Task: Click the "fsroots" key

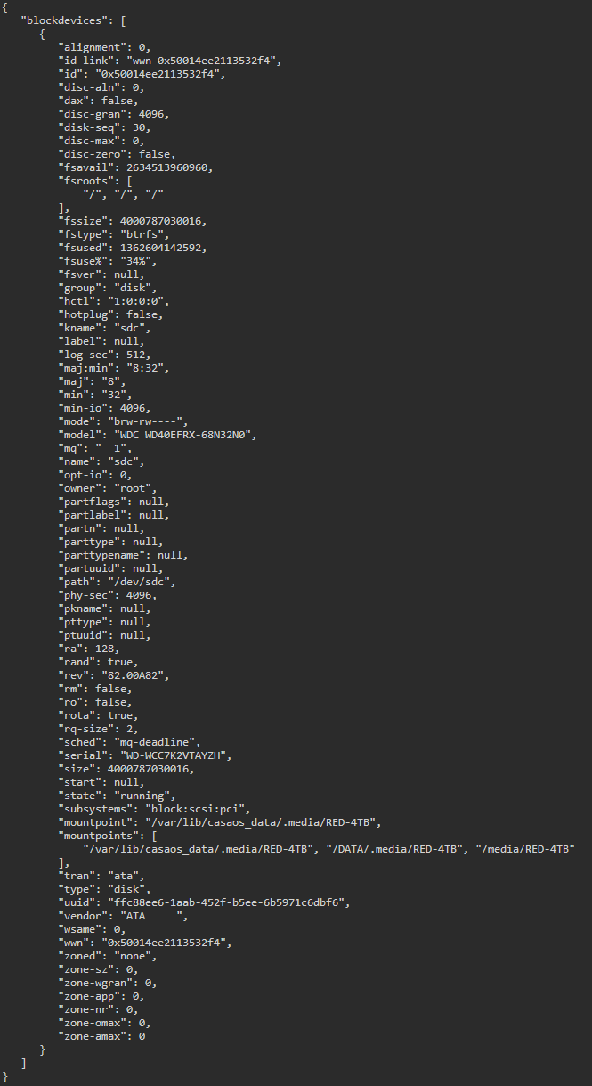Action: [86, 181]
